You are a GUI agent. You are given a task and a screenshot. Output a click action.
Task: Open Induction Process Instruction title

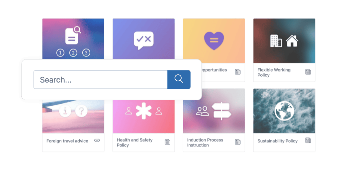coord(205,142)
